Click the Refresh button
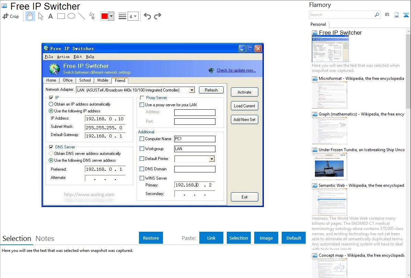Viewport: 411px width, 278px height. 211,90
